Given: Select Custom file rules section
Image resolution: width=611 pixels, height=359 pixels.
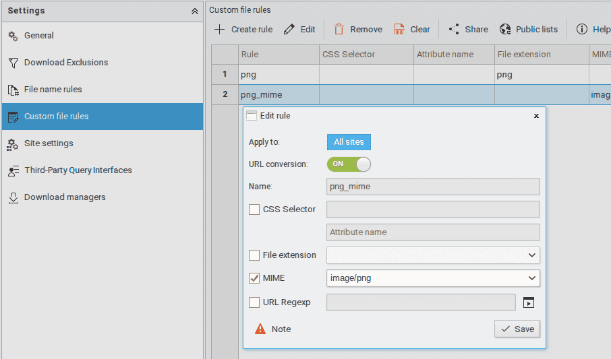Looking at the screenshot, I should tap(103, 117).
